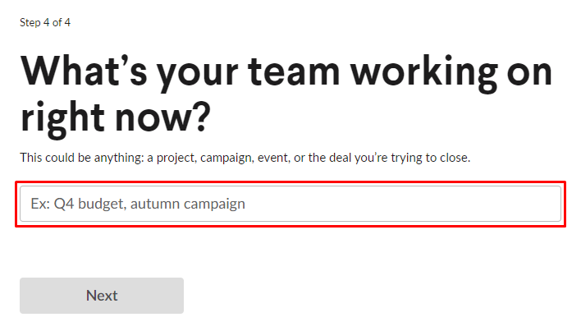Click inside the textbox under the description
Viewport: 581px width, 331px height.
pyautogui.click(x=290, y=204)
